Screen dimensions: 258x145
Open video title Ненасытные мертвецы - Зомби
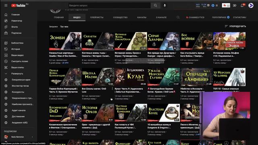(x=63, y=54)
